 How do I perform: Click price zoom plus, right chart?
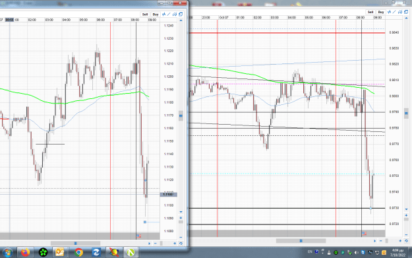tap(406, 215)
